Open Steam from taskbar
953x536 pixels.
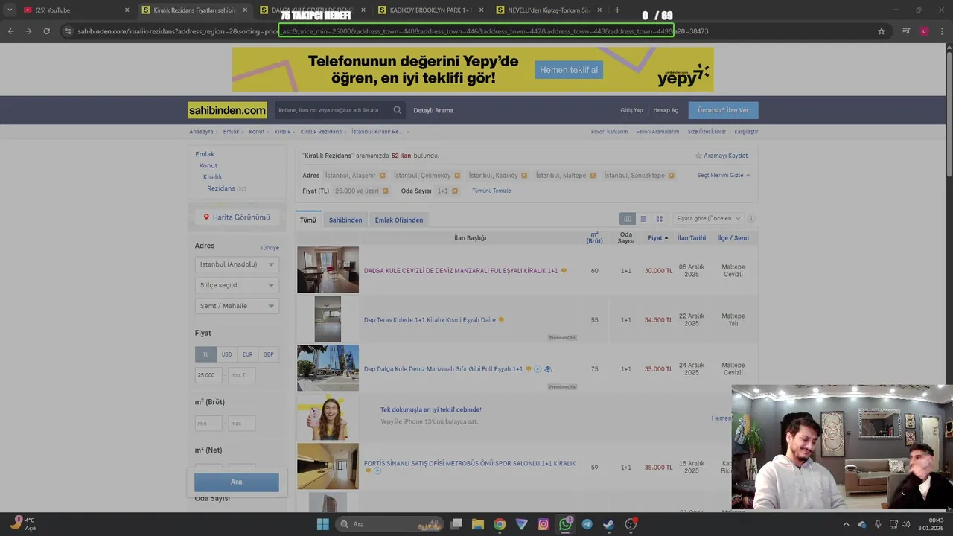coord(609,524)
